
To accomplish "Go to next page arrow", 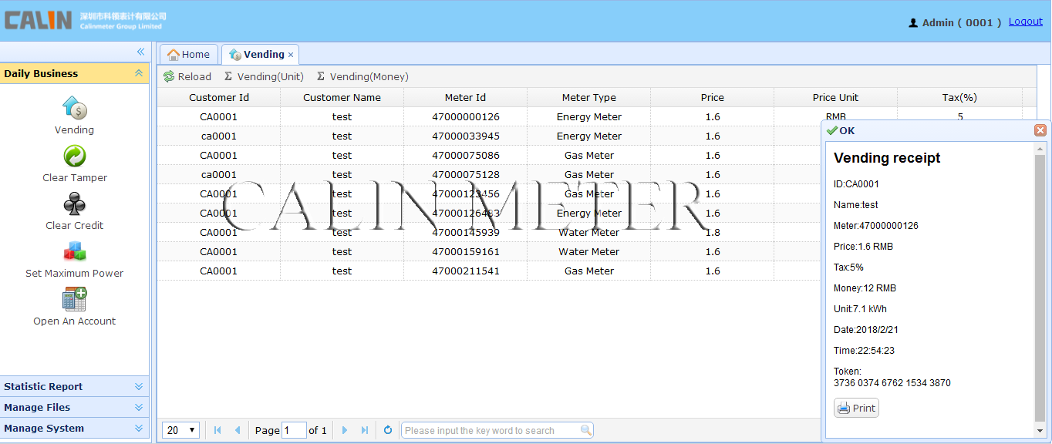I will (x=345, y=430).
